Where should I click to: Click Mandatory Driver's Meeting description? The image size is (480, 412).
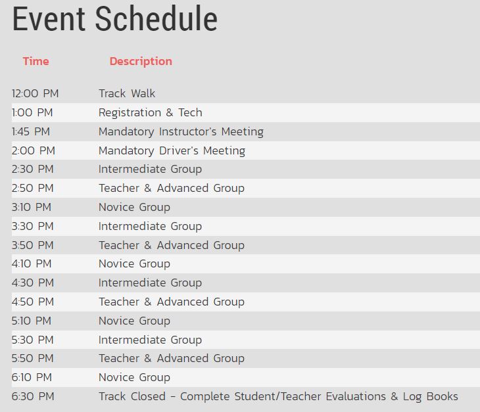click(172, 150)
